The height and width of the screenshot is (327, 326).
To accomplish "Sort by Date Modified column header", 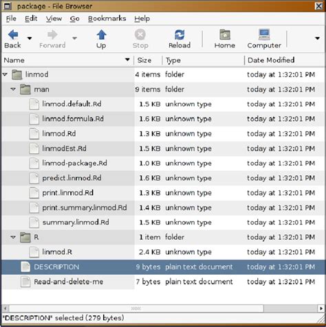I will [x=284, y=60].
